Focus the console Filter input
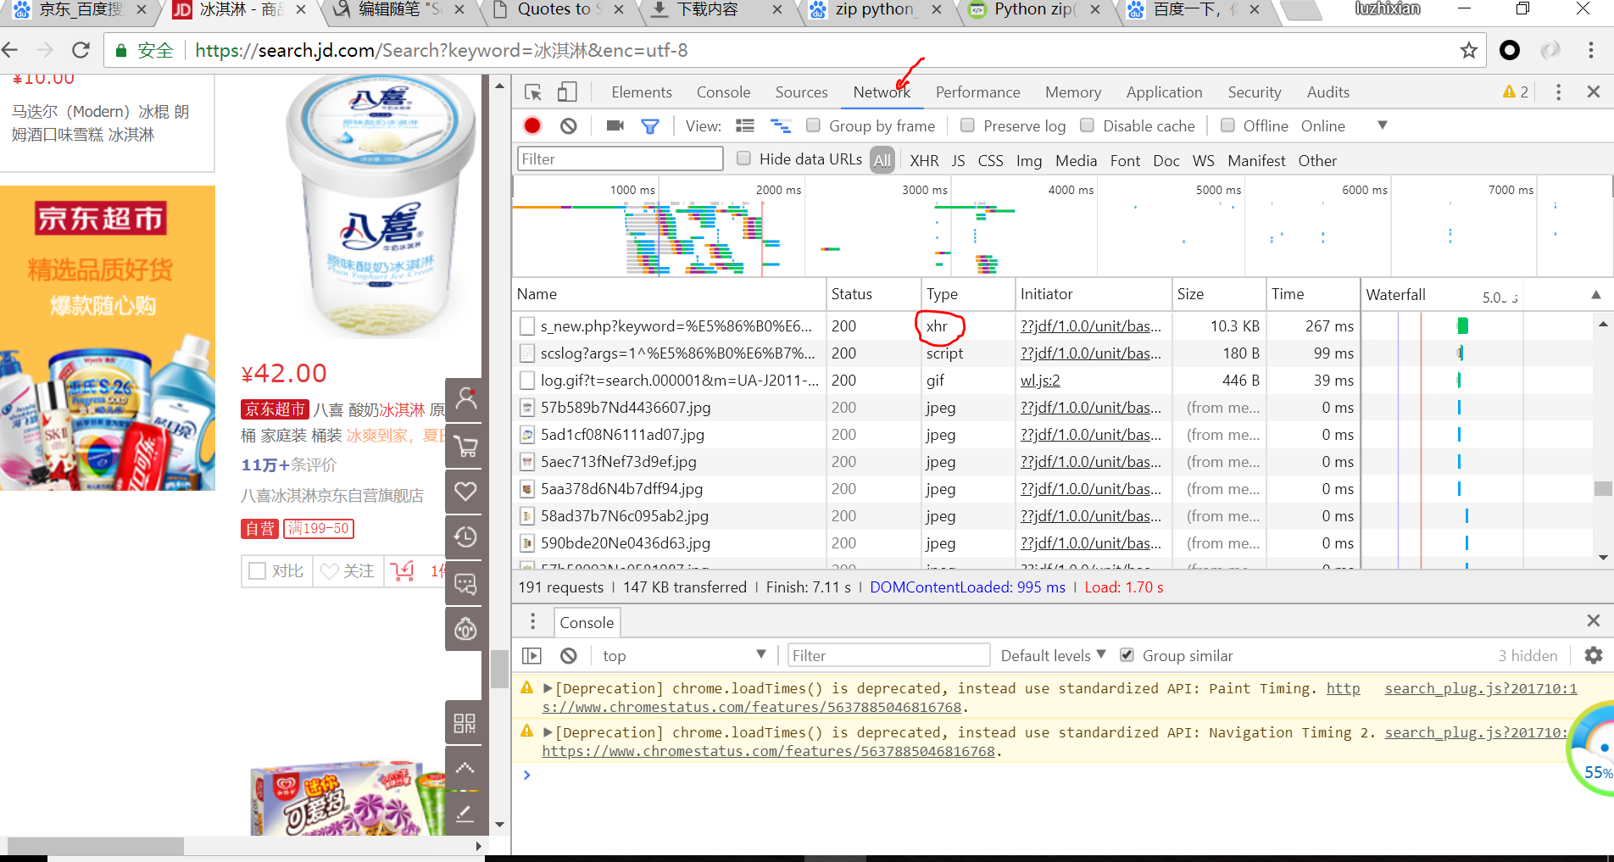The image size is (1614, 862). click(x=888, y=655)
